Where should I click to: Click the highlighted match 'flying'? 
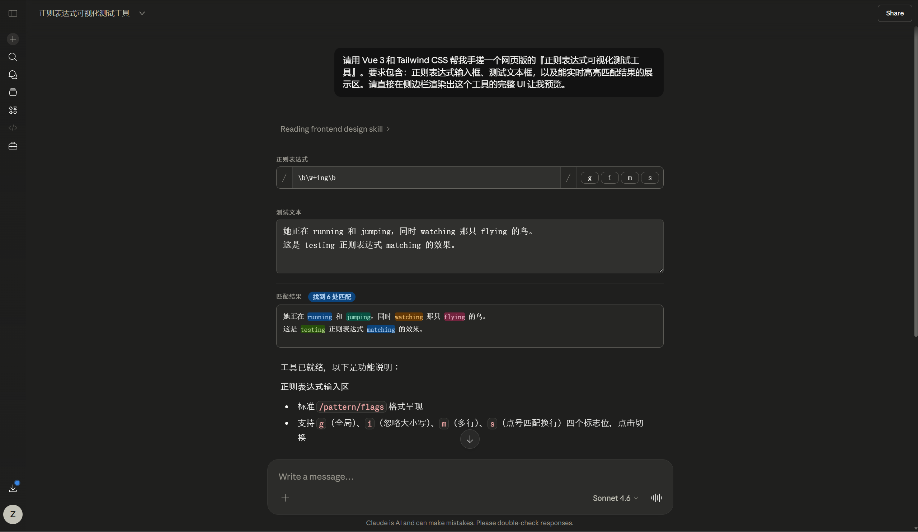[454, 317]
